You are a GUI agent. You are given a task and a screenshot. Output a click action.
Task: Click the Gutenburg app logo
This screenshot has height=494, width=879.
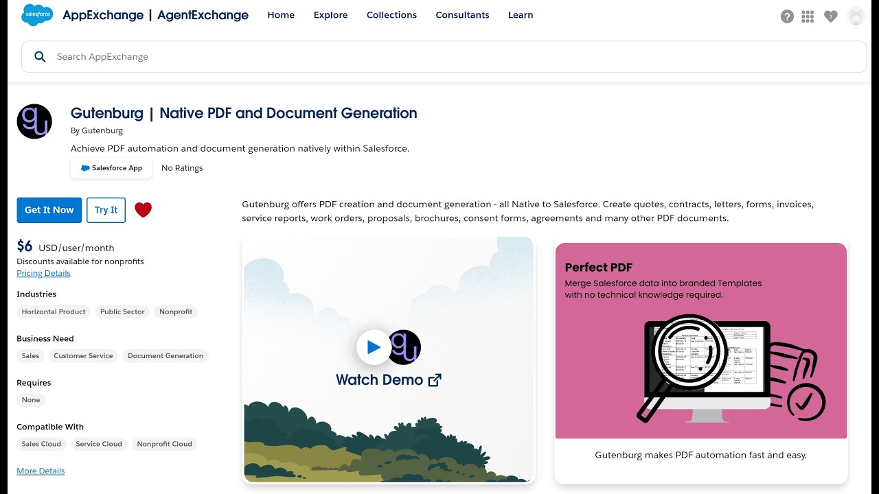[x=34, y=121]
